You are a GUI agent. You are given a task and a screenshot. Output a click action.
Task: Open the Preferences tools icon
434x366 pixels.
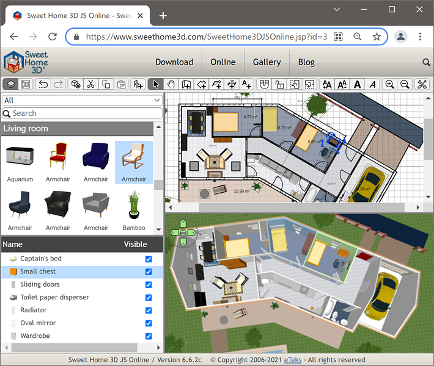pyautogui.click(x=422, y=84)
